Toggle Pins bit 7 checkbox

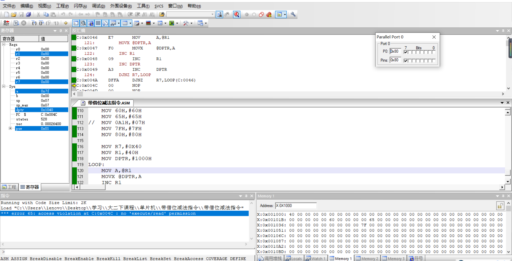406,61
